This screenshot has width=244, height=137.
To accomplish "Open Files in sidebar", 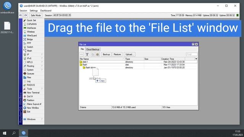I will (29, 77).
